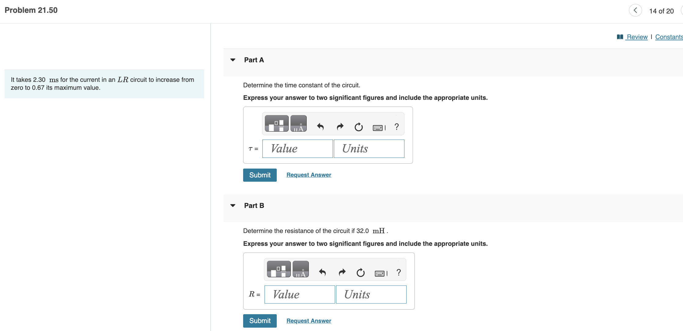Collapse Part A section triangle
Screen dimensions: 683x331
pyautogui.click(x=233, y=60)
